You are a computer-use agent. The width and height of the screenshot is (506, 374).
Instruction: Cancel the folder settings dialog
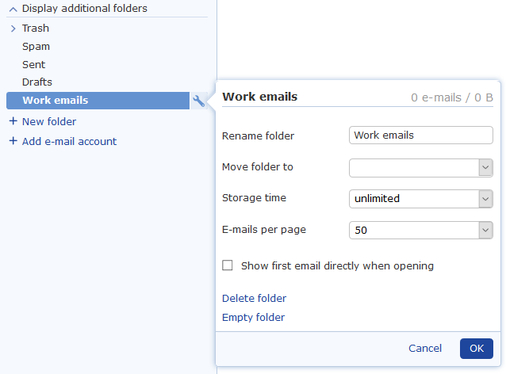point(425,348)
